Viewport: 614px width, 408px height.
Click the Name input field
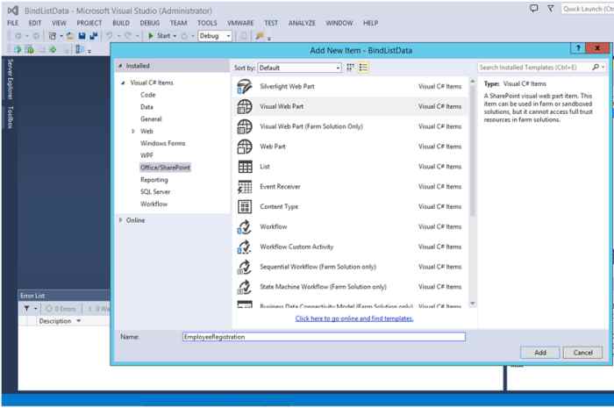tap(324, 337)
